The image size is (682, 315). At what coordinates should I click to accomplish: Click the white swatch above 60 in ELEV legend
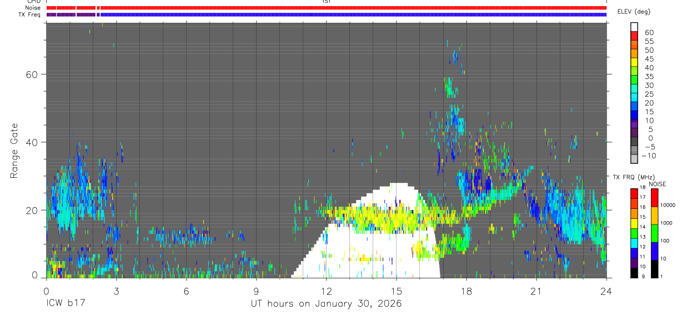click(x=634, y=27)
